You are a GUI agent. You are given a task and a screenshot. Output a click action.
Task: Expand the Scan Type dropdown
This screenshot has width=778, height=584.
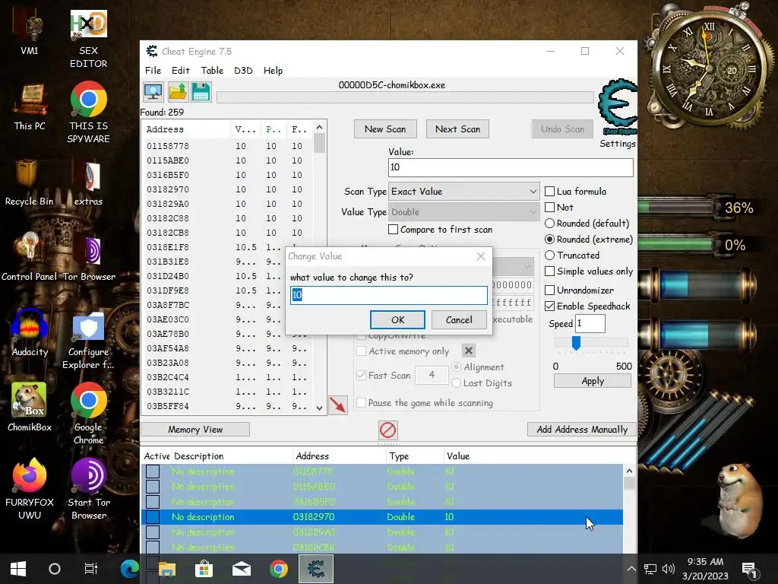(x=464, y=191)
